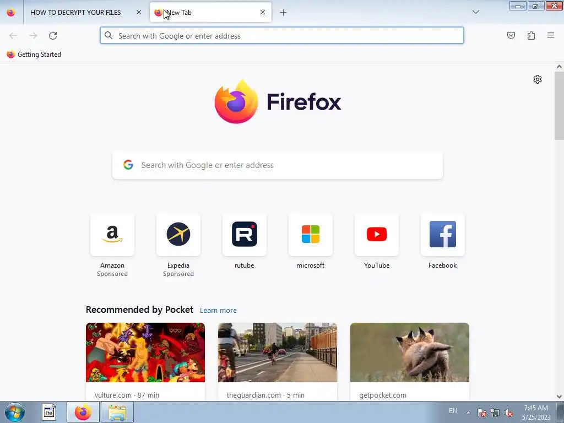
Task: Click the vulture.com · 87 min label
Action: tap(127, 395)
